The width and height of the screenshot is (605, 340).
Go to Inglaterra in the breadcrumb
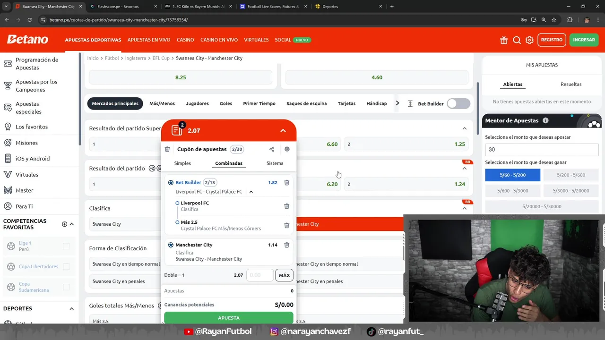136,58
